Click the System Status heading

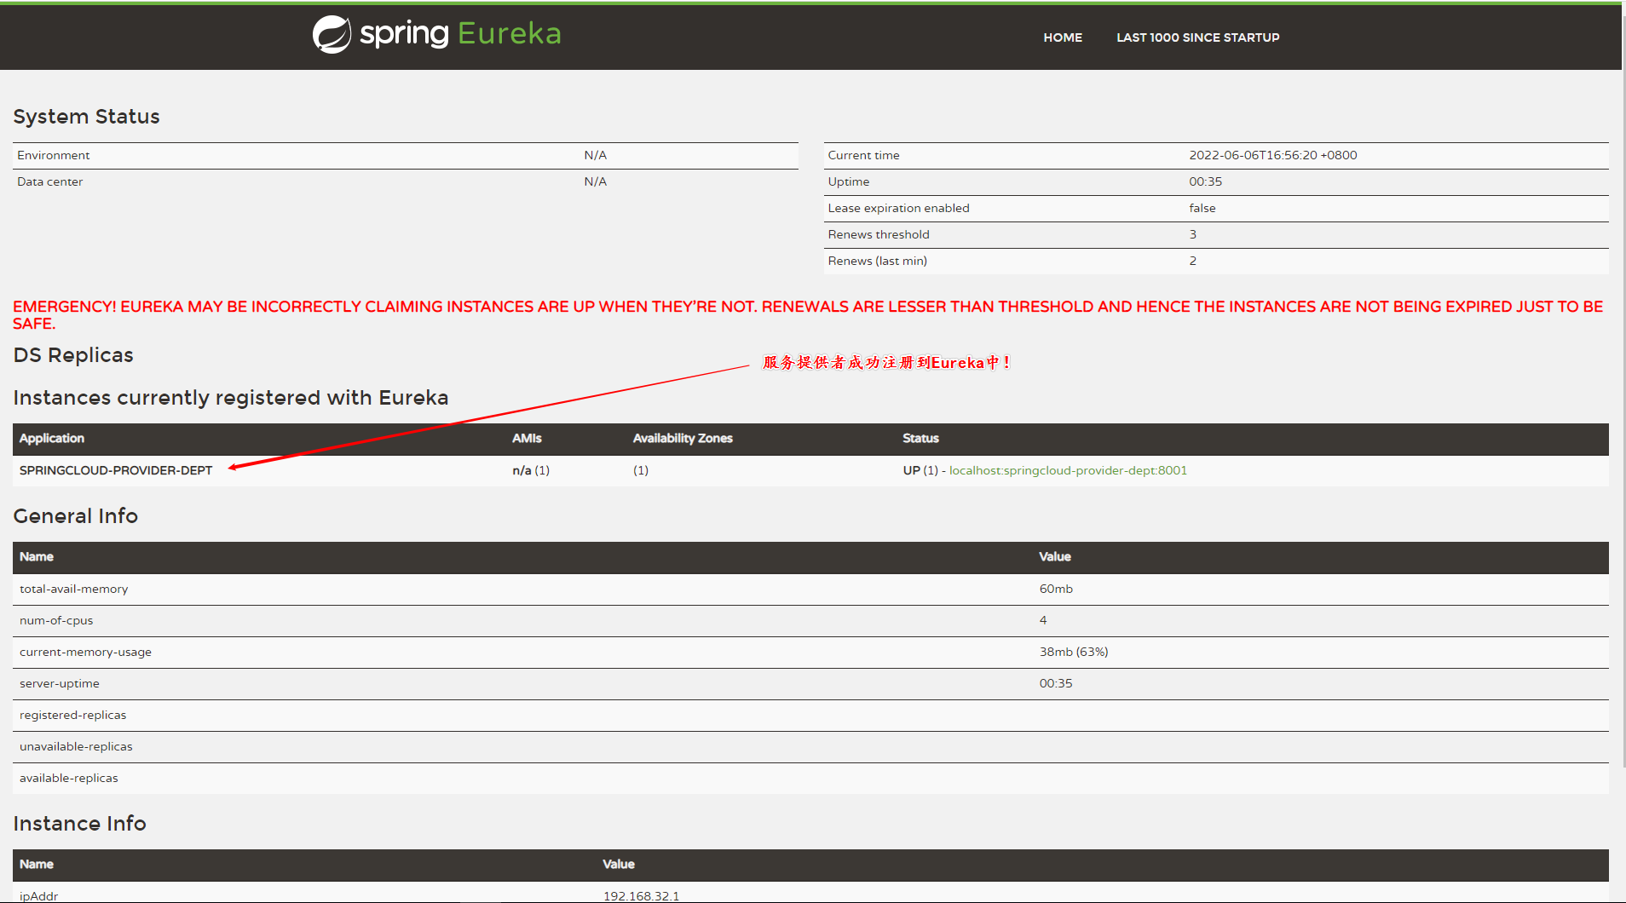click(x=86, y=117)
